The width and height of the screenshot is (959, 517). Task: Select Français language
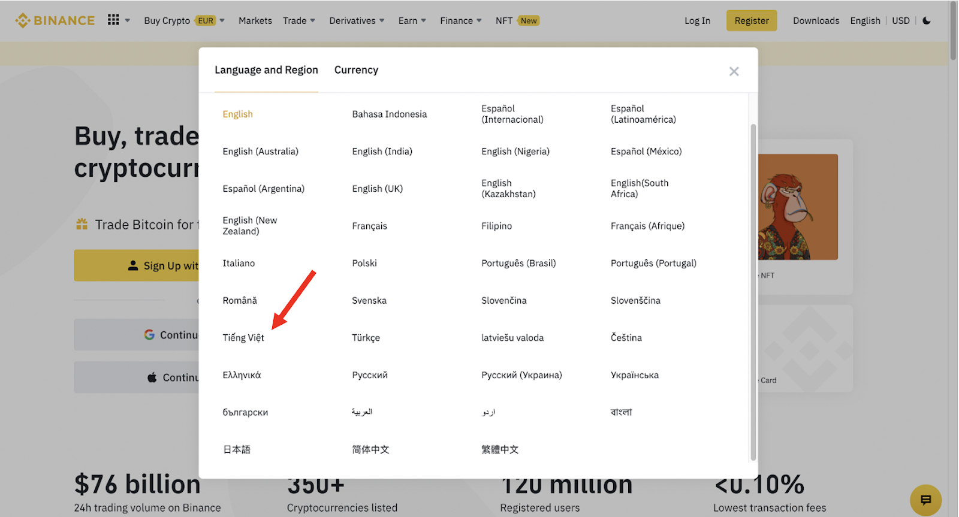[x=370, y=226]
